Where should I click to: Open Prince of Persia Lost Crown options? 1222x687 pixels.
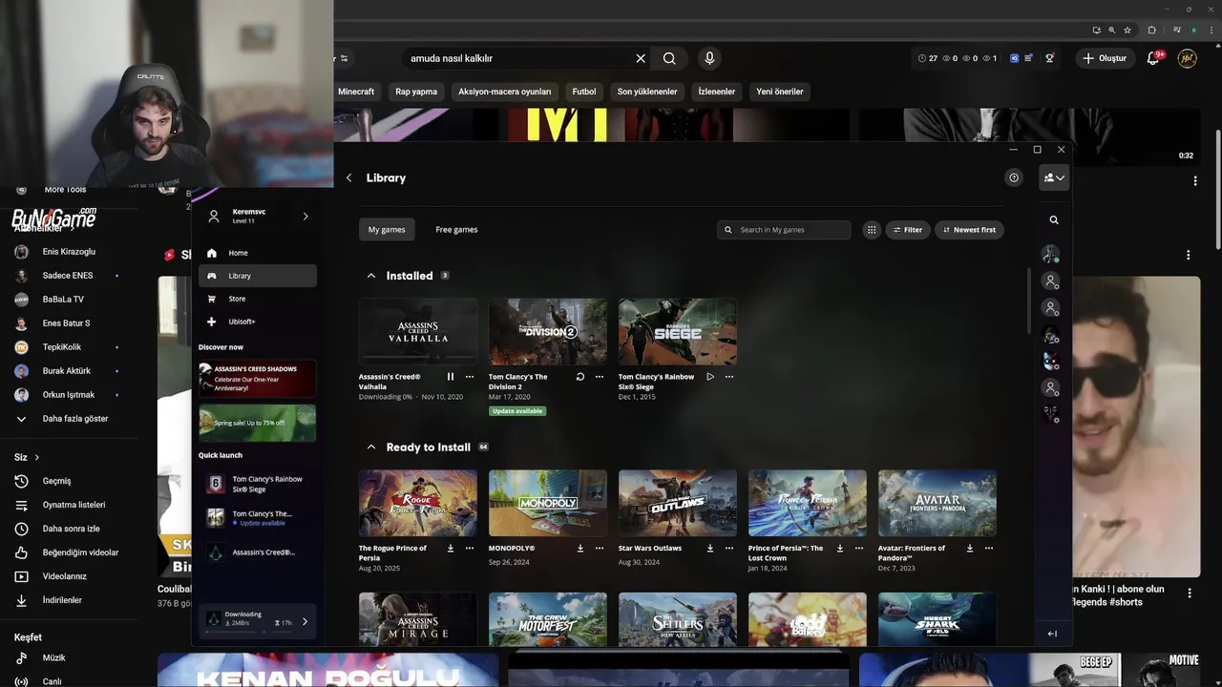pyautogui.click(x=859, y=549)
